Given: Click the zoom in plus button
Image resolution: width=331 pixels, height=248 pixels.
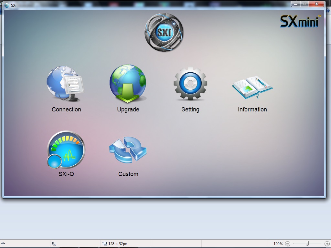Looking at the screenshot, I should tap(327, 244).
